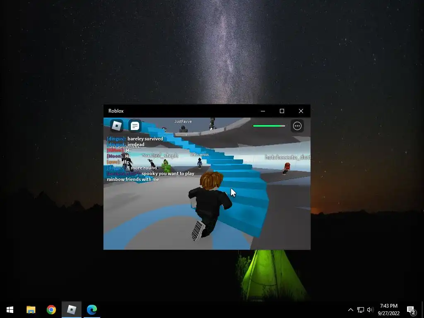Open the Roblox menu icon in game

(117, 126)
